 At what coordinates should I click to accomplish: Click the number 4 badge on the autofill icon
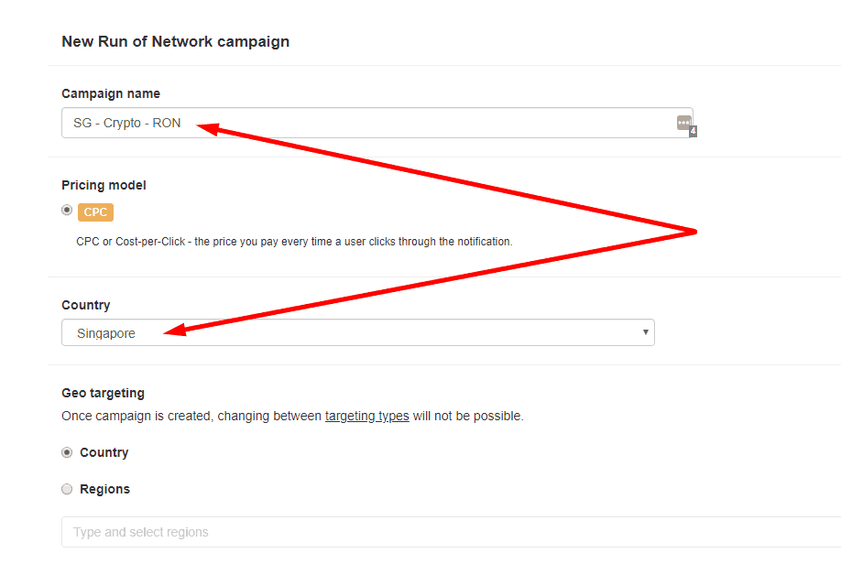click(693, 131)
